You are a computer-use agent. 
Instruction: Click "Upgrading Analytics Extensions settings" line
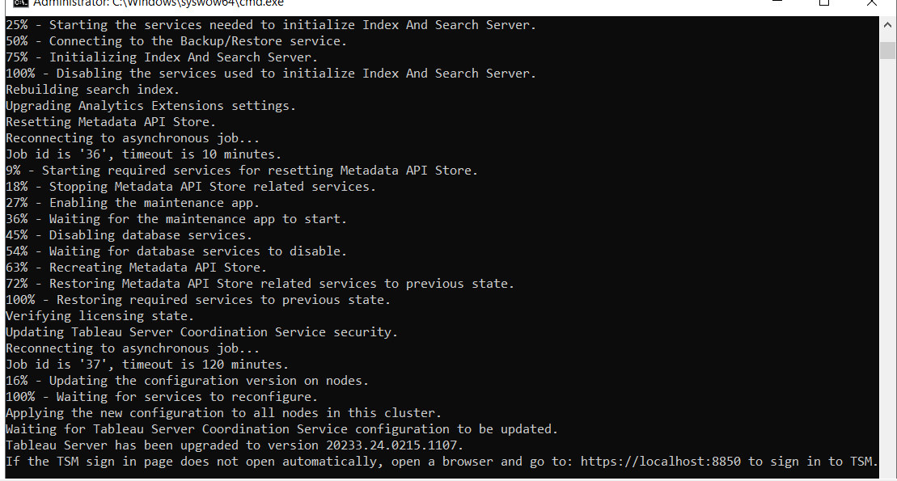click(150, 106)
